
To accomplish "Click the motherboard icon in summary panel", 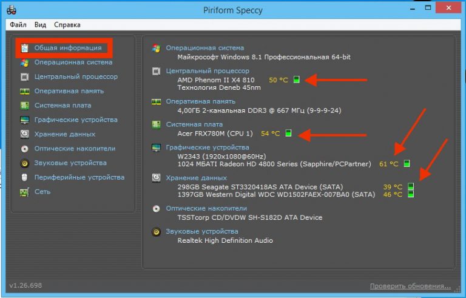I will pyautogui.click(x=157, y=124).
